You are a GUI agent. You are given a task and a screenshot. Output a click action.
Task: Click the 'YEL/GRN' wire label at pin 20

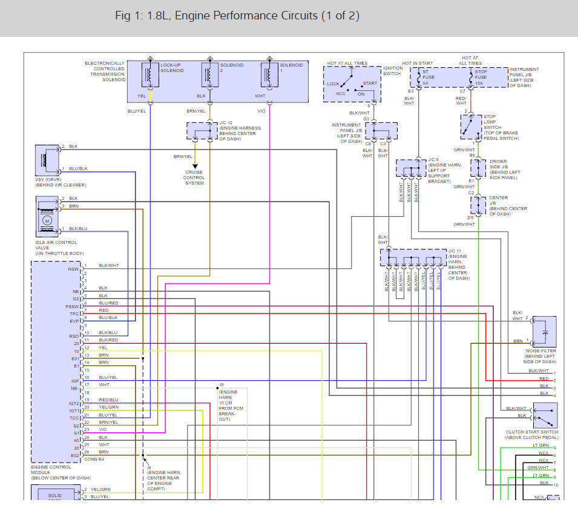(109, 407)
